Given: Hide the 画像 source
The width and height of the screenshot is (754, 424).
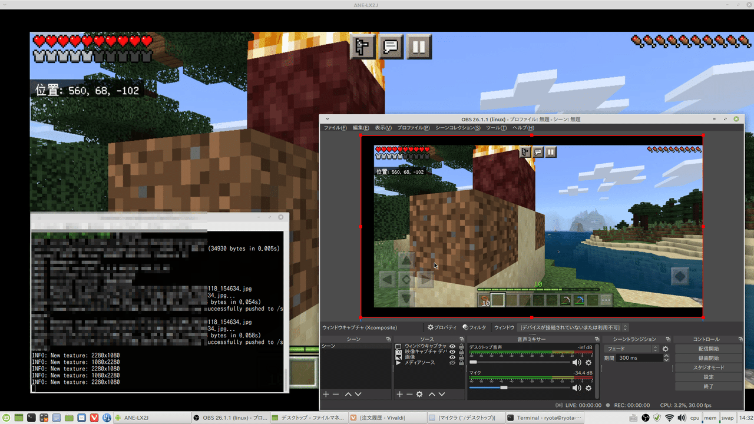Looking at the screenshot, I should click(452, 357).
